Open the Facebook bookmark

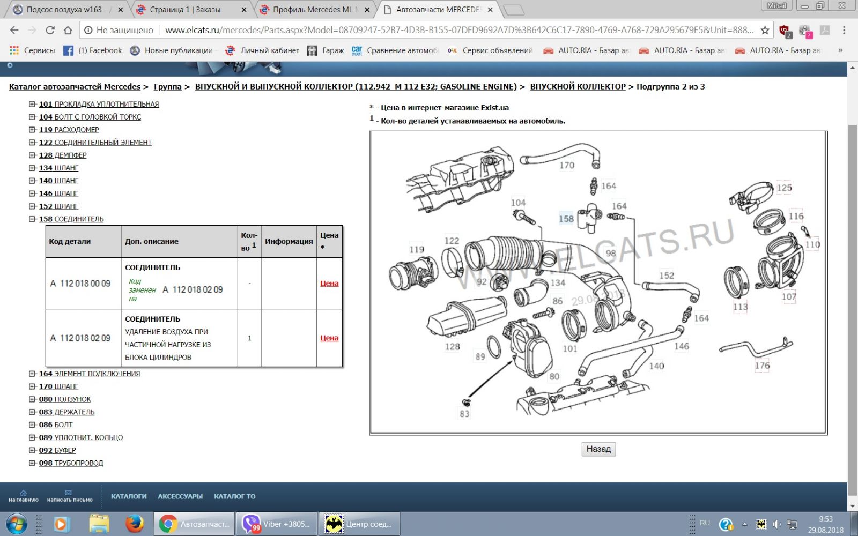click(x=93, y=50)
